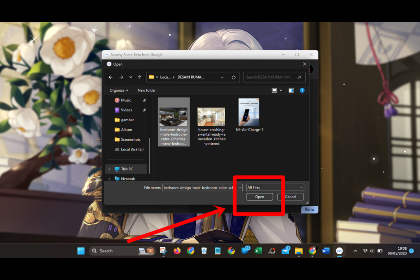The width and height of the screenshot is (420, 280).
Task: Open the gambar folder in sidebar
Action: pyautogui.click(x=127, y=120)
